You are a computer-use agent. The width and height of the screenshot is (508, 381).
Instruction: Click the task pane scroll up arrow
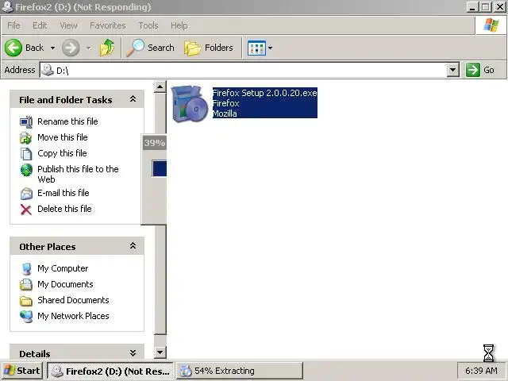(160, 87)
